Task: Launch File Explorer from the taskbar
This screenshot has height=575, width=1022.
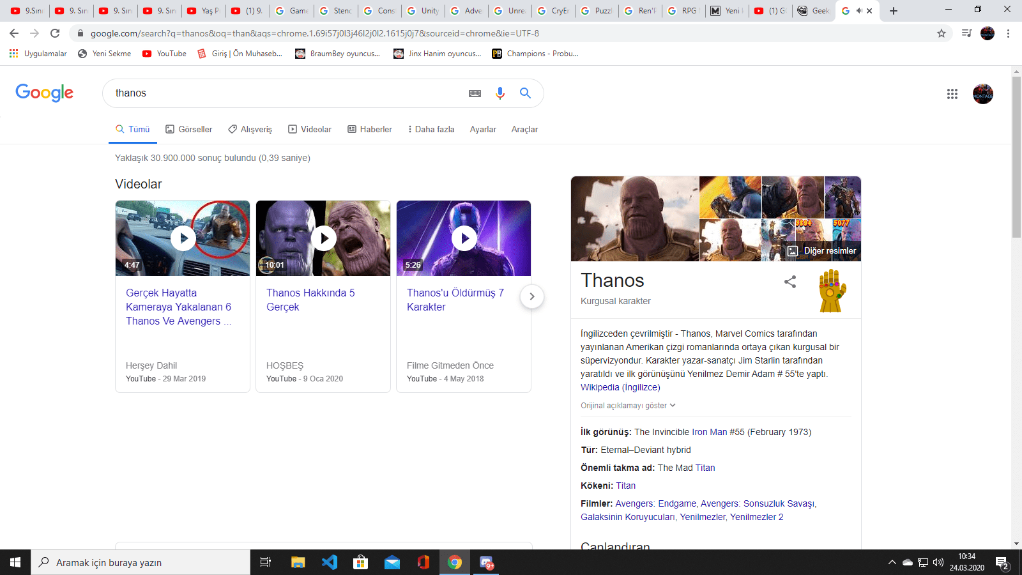Action: [x=298, y=562]
